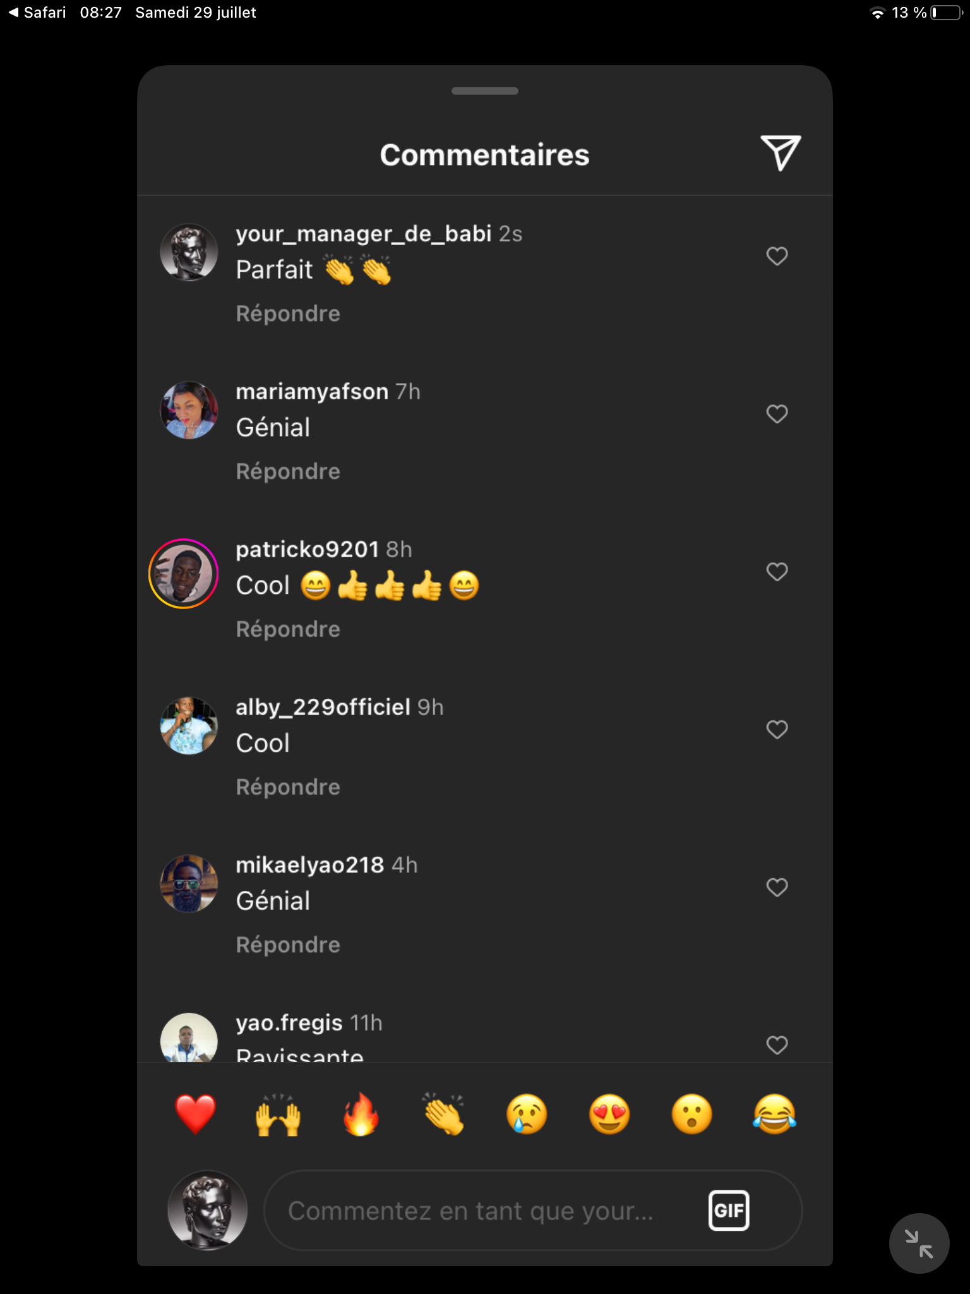Like your_manager_de_babi's comment
This screenshot has width=970, height=1294.
pos(777,256)
